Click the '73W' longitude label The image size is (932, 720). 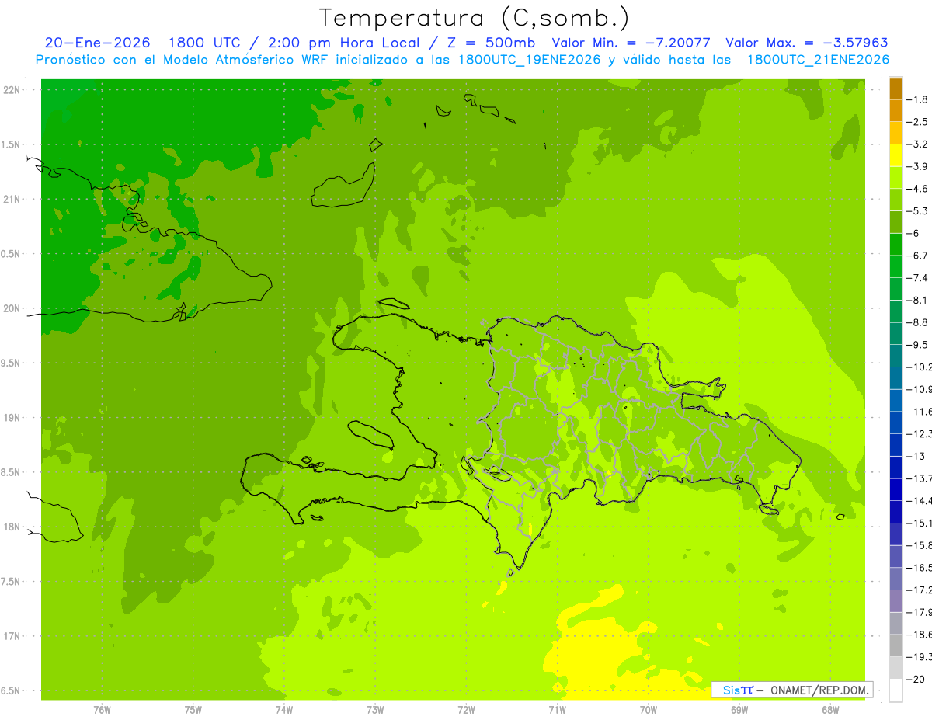click(375, 710)
